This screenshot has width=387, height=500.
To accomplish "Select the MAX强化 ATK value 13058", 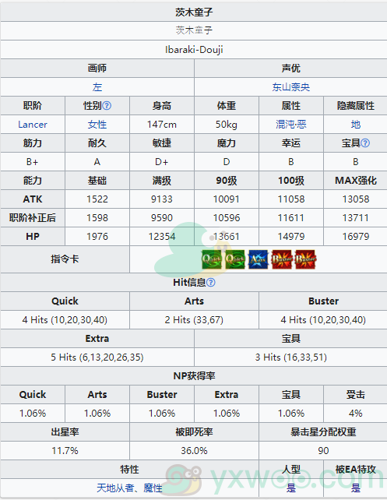I will click(x=356, y=199).
